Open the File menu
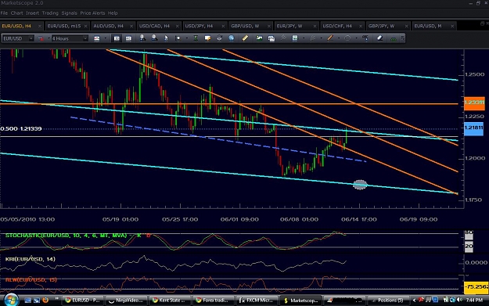This screenshot has height=306, width=489. [4, 13]
